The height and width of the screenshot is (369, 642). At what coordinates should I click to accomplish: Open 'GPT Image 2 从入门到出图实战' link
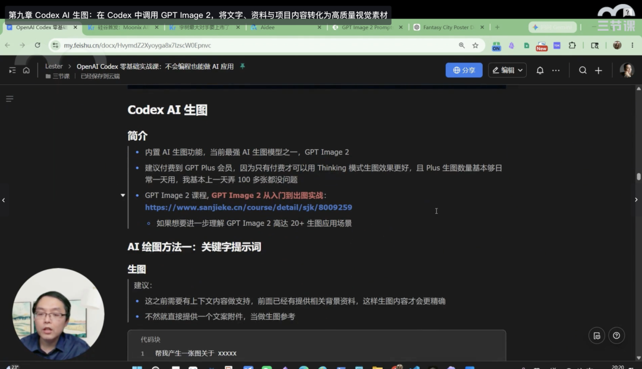[267, 195]
